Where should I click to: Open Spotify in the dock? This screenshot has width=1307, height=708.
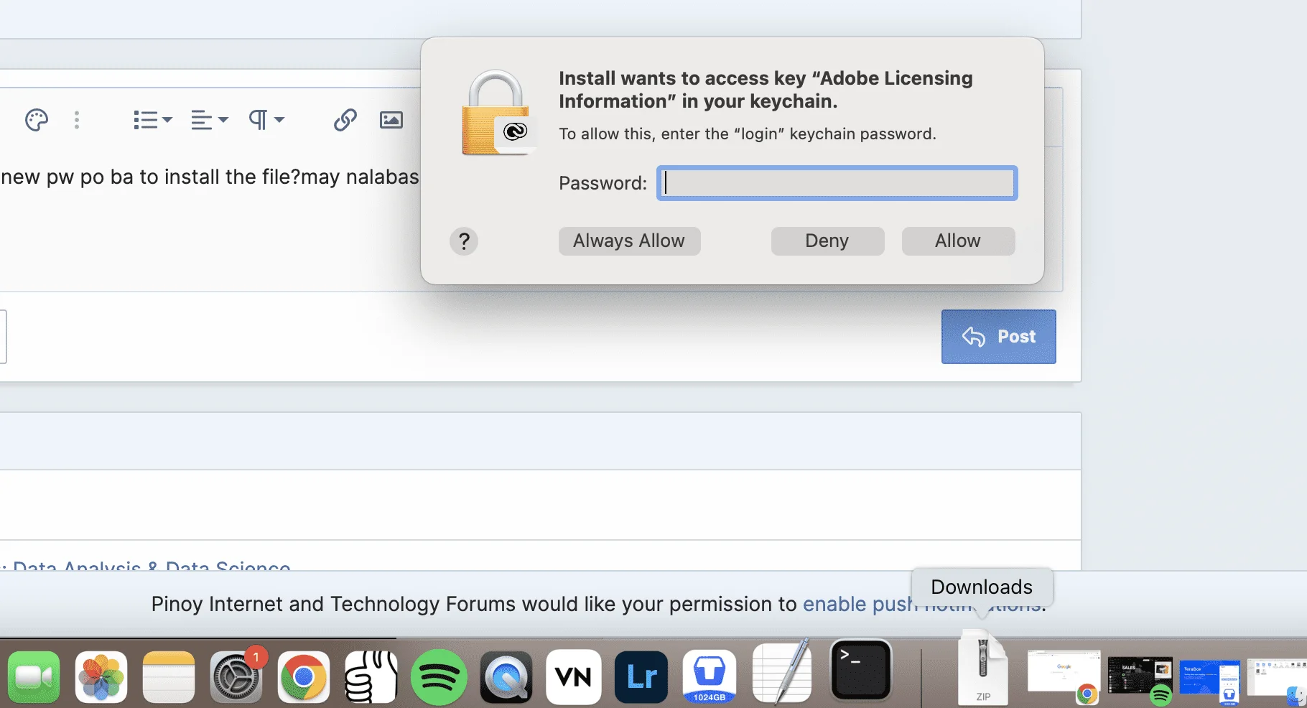point(439,677)
